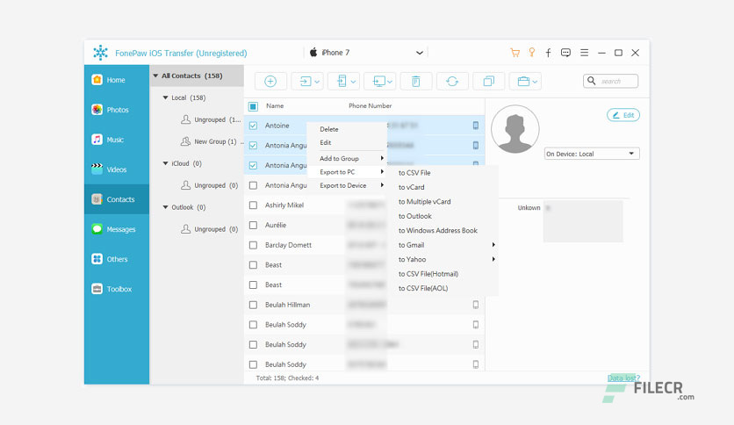This screenshot has height=425, width=734.
Task: Open the Facebook share icon
Action: pyautogui.click(x=548, y=53)
